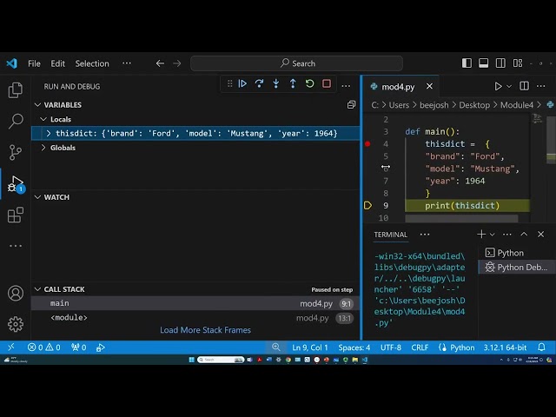The width and height of the screenshot is (556, 417).
Task: Maximize the terminal panel size
Action: click(524, 234)
